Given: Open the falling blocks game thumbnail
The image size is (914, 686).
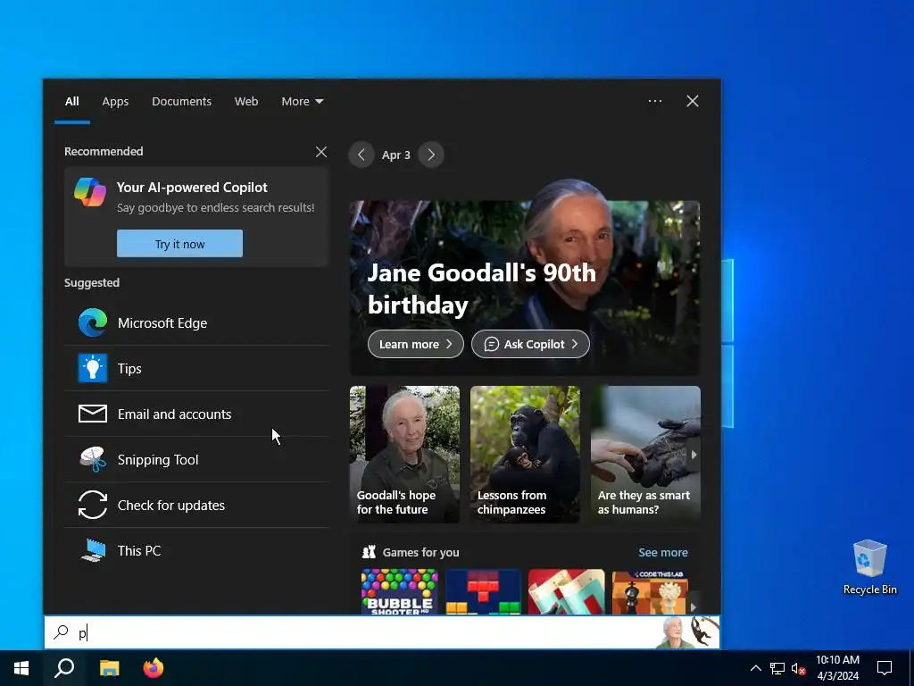Looking at the screenshot, I should pos(483,591).
